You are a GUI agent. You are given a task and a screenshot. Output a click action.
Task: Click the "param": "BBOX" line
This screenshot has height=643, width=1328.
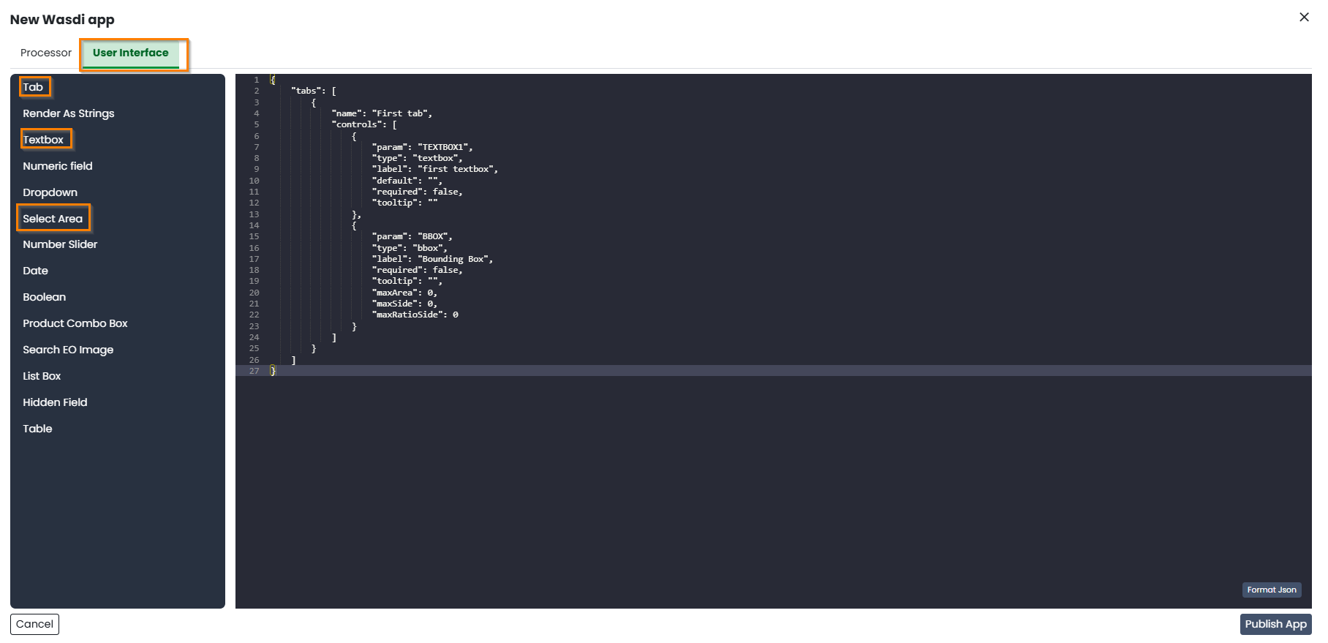[412, 236]
